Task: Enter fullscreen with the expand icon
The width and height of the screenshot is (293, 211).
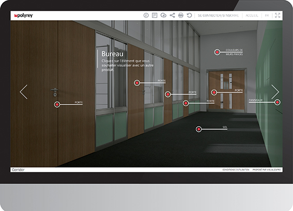Action: pyautogui.click(x=277, y=16)
